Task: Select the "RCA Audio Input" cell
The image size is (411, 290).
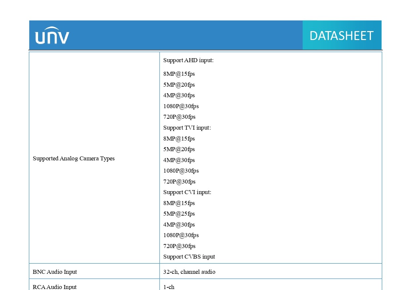Action: 94,285
